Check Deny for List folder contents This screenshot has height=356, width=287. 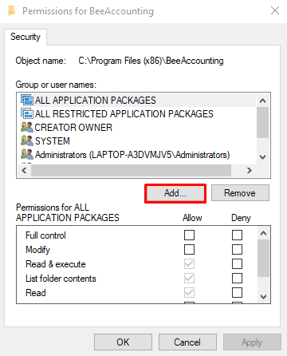pos(237,279)
